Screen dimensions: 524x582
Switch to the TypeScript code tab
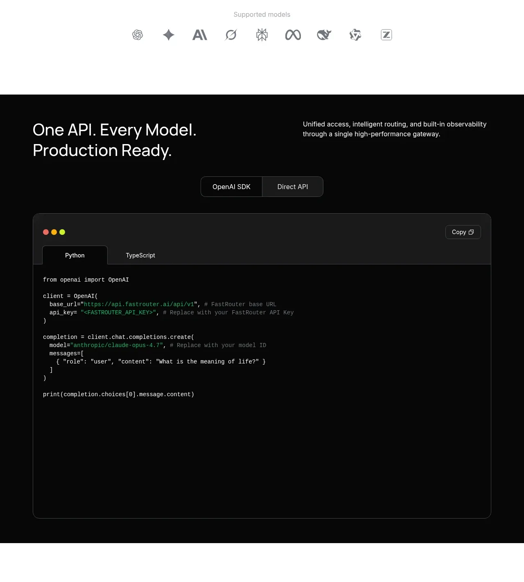pos(140,255)
